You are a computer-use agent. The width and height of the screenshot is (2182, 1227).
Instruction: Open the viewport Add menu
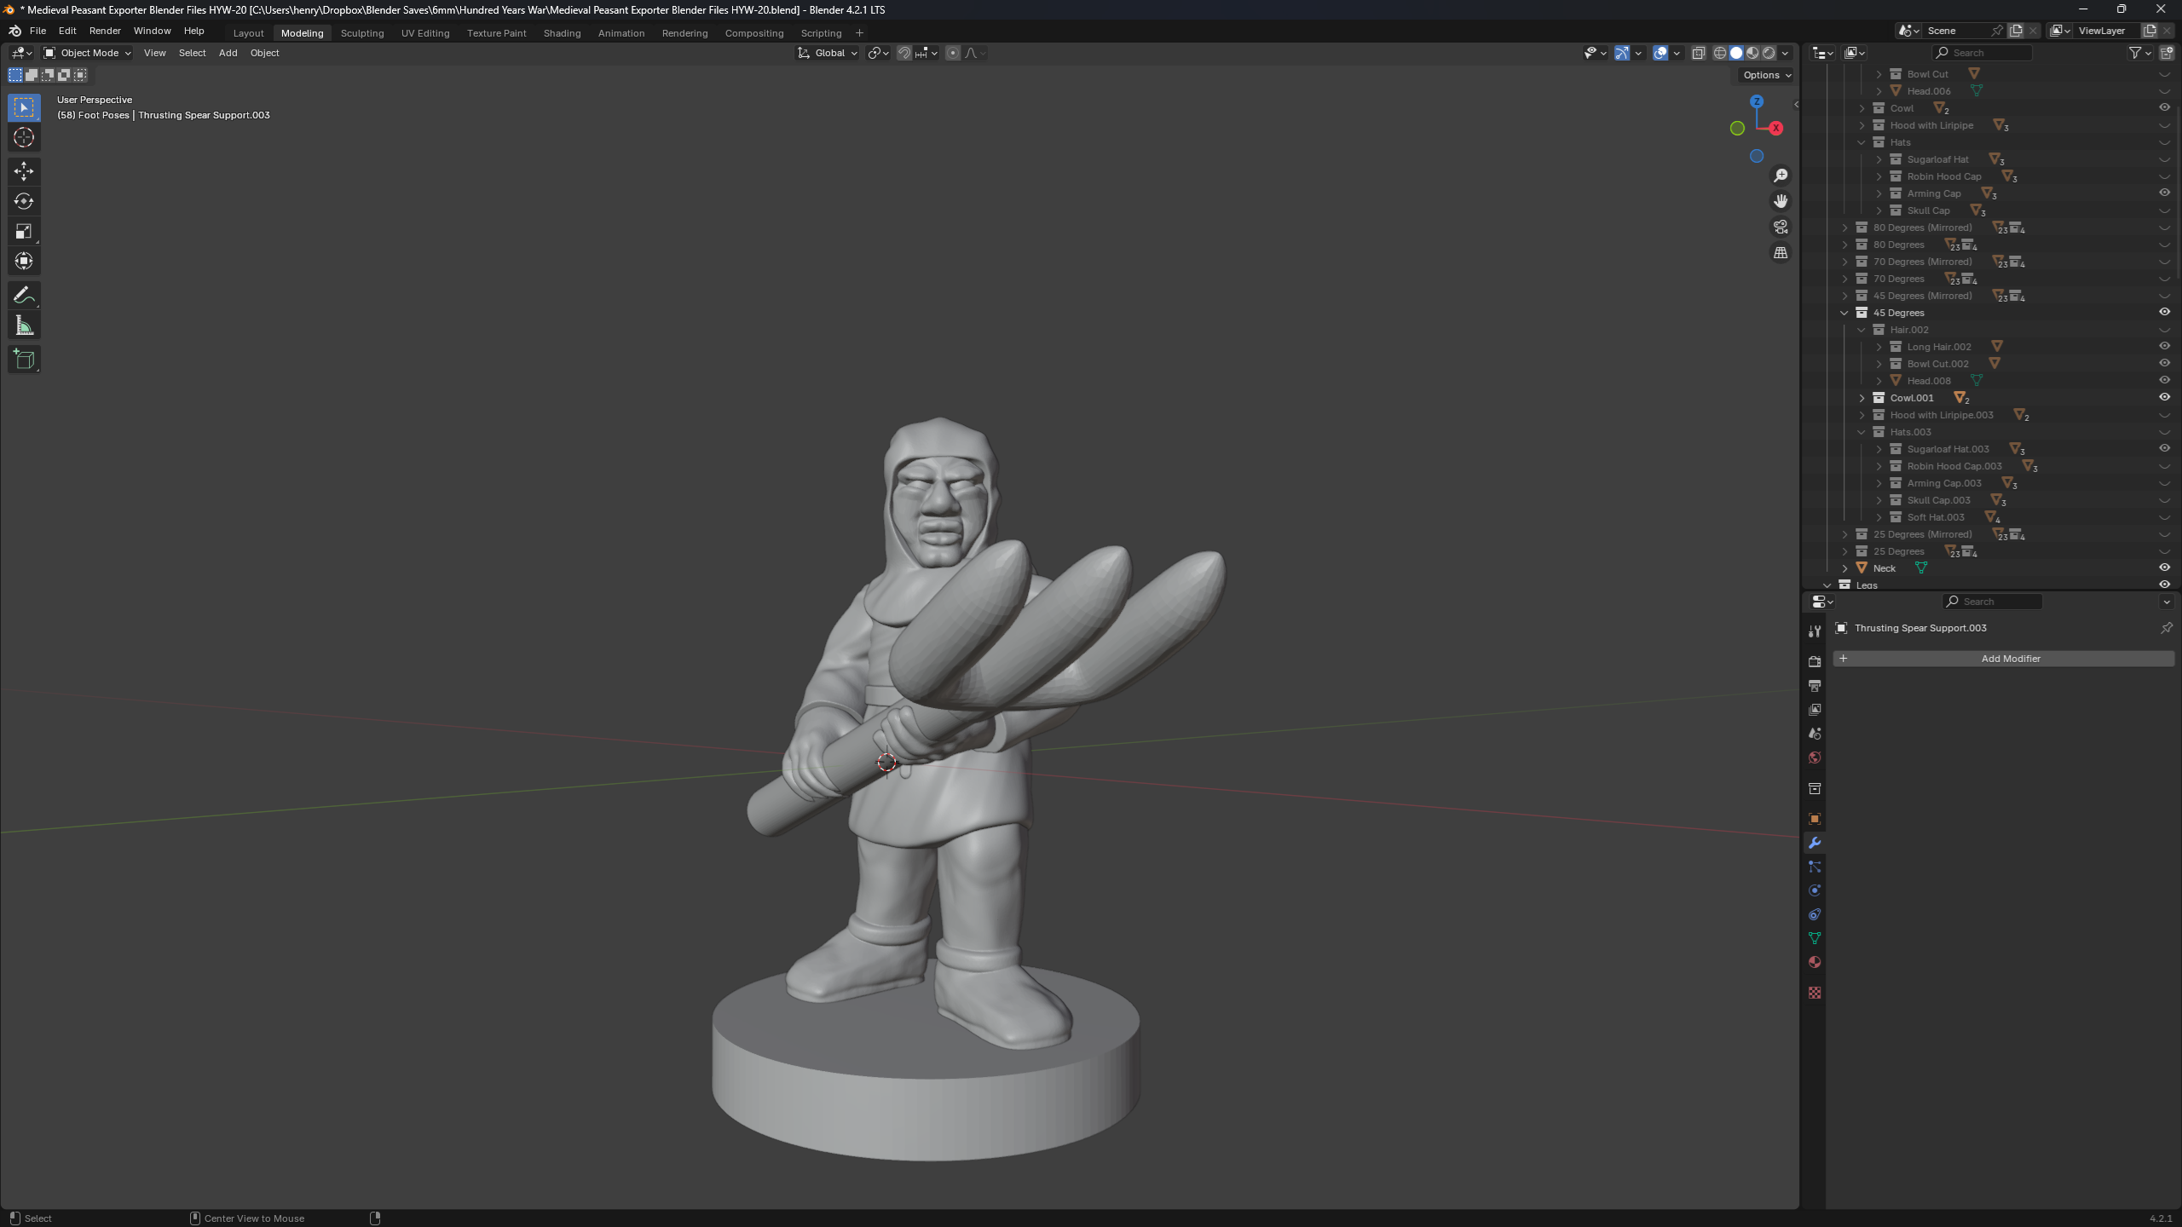coord(228,53)
